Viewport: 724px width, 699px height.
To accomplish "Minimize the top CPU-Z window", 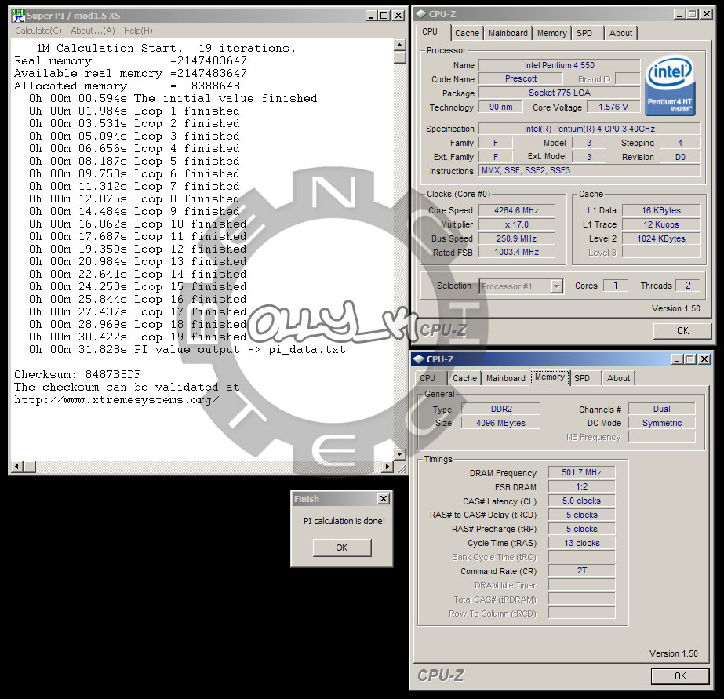I will tap(679, 14).
